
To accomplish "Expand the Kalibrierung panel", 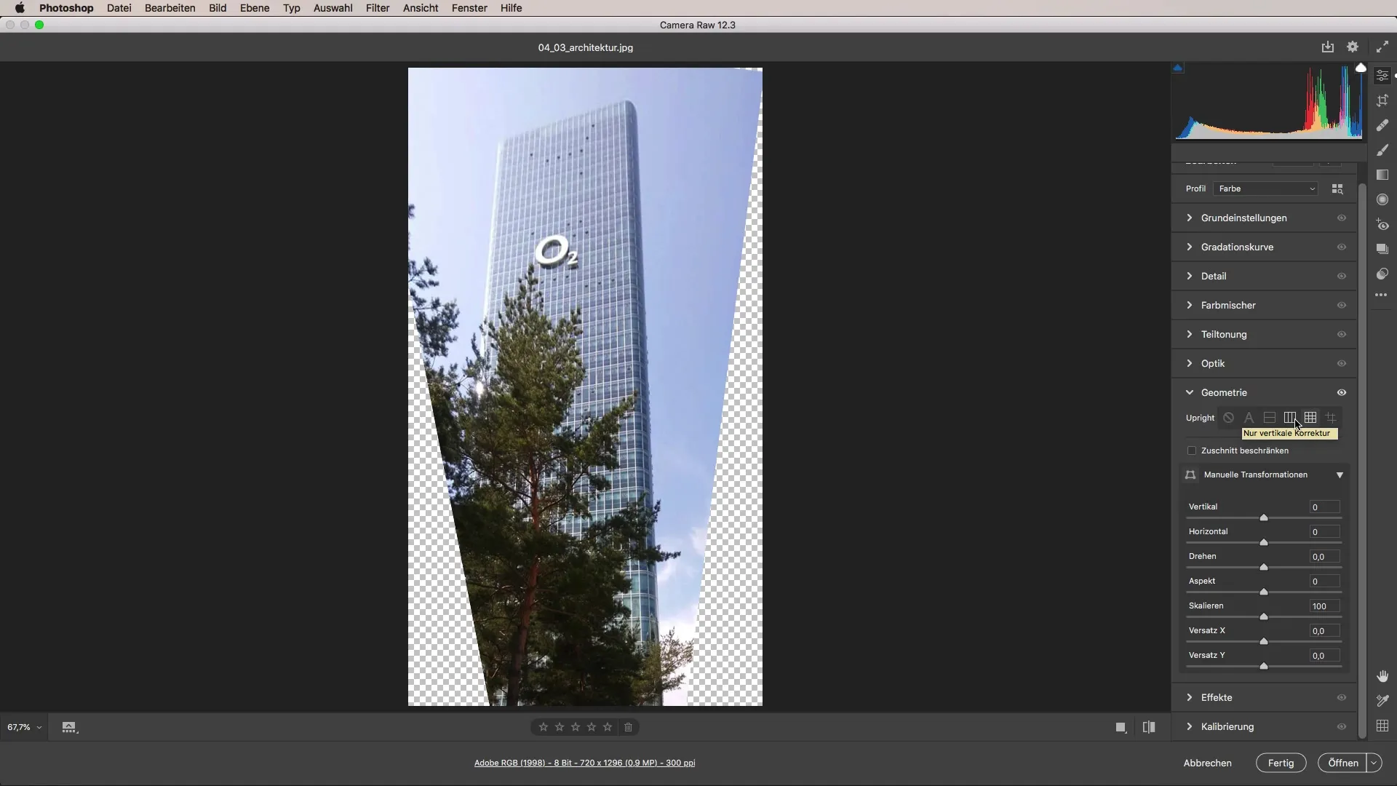I will (x=1190, y=726).
